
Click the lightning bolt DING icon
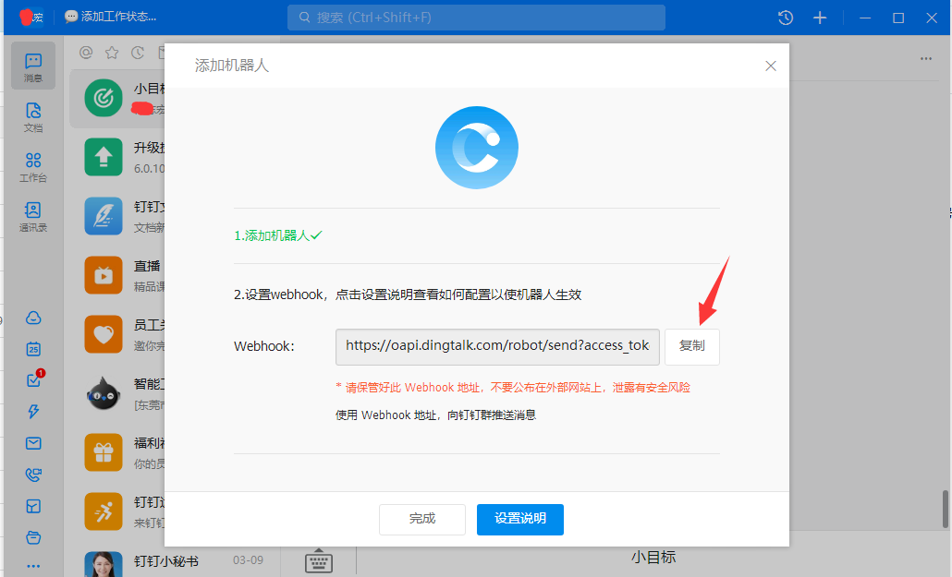[33, 412]
